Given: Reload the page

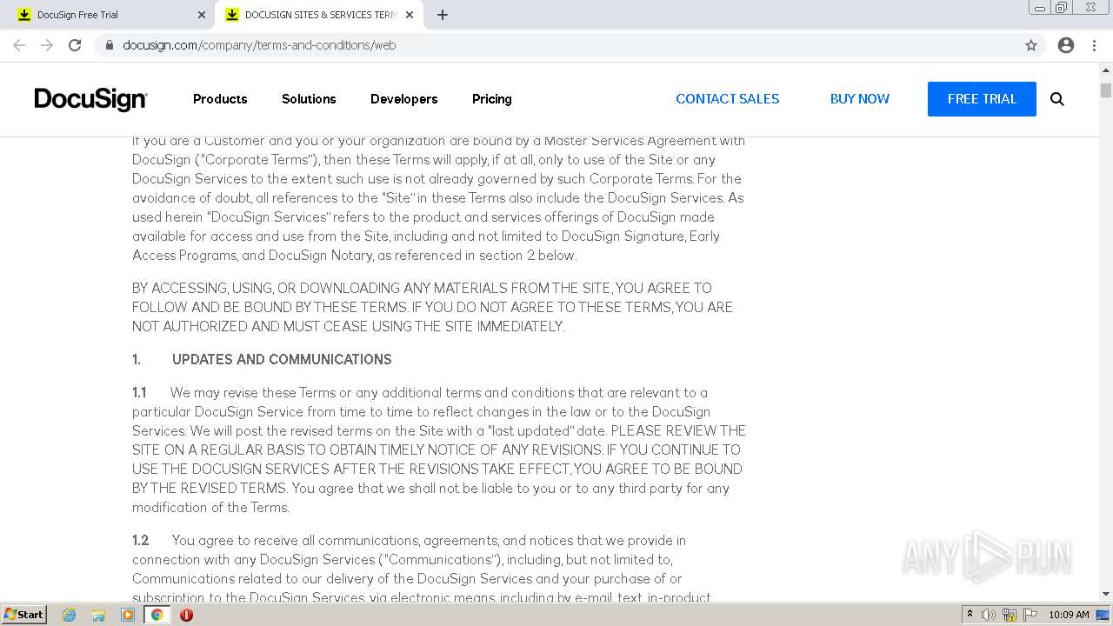Looking at the screenshot, I should click(75, 45).
